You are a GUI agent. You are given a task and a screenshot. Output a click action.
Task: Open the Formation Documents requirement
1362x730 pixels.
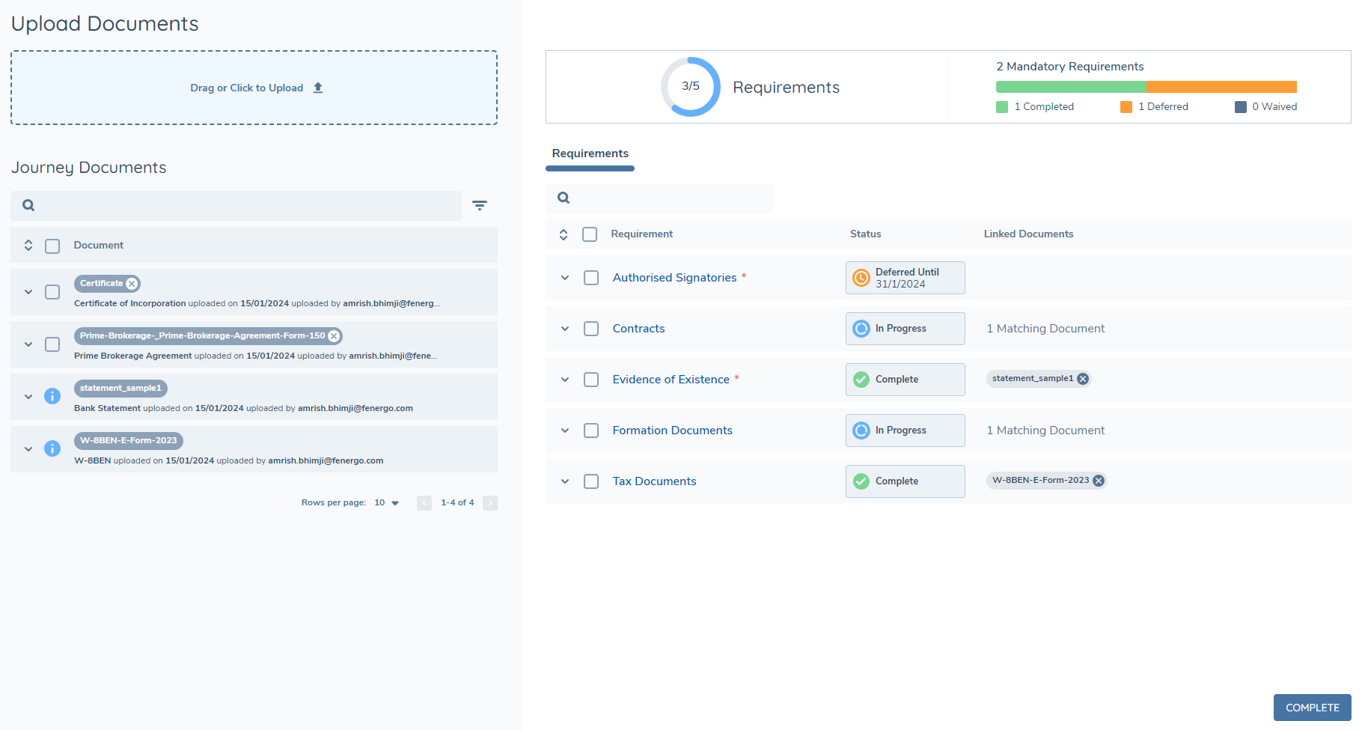pyautogui.click(x=672, y=431)
